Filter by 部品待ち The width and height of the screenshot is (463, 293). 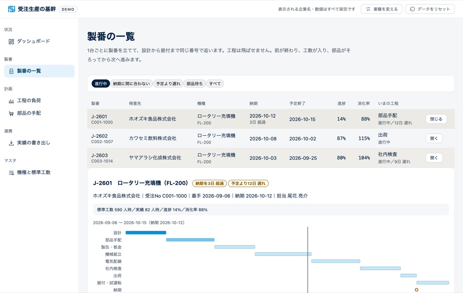click(194, 83)
